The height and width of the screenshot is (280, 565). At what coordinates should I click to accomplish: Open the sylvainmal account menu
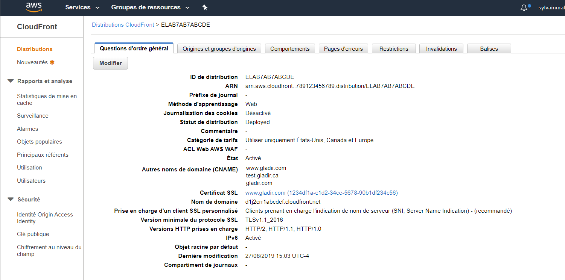551,8
